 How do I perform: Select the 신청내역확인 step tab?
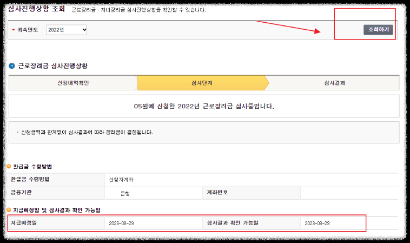pyautogui.click(x=73, y=83)
